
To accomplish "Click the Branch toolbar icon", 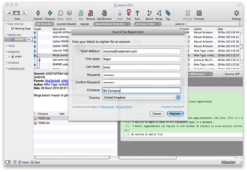I will [x=149, y=13].
